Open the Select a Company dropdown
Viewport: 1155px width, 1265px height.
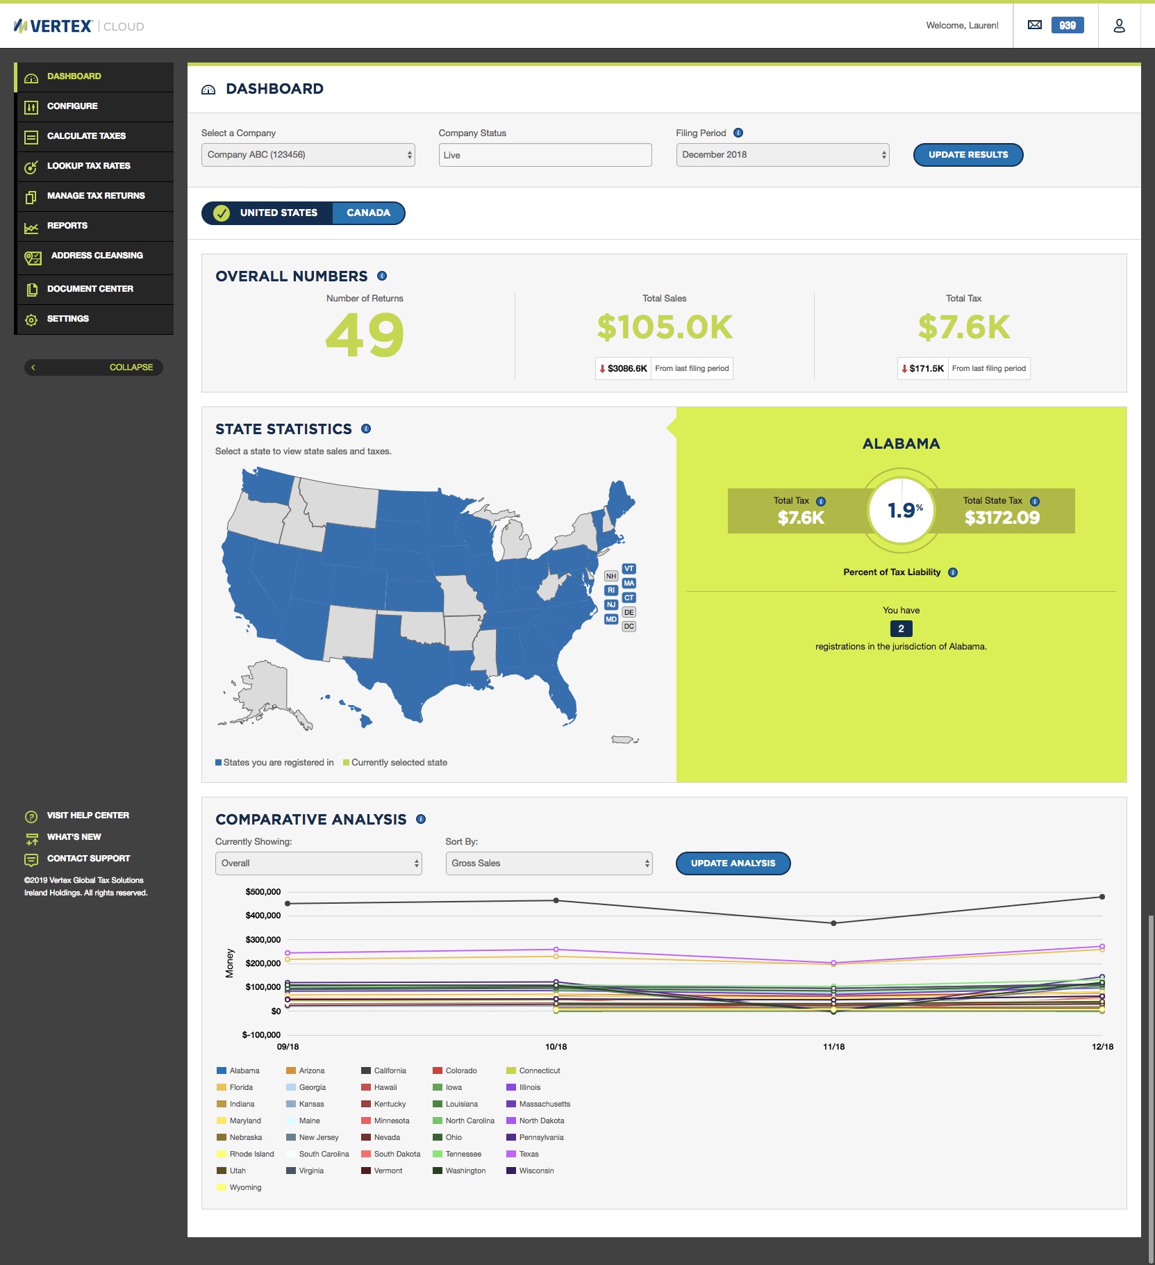tap(308, 155)
